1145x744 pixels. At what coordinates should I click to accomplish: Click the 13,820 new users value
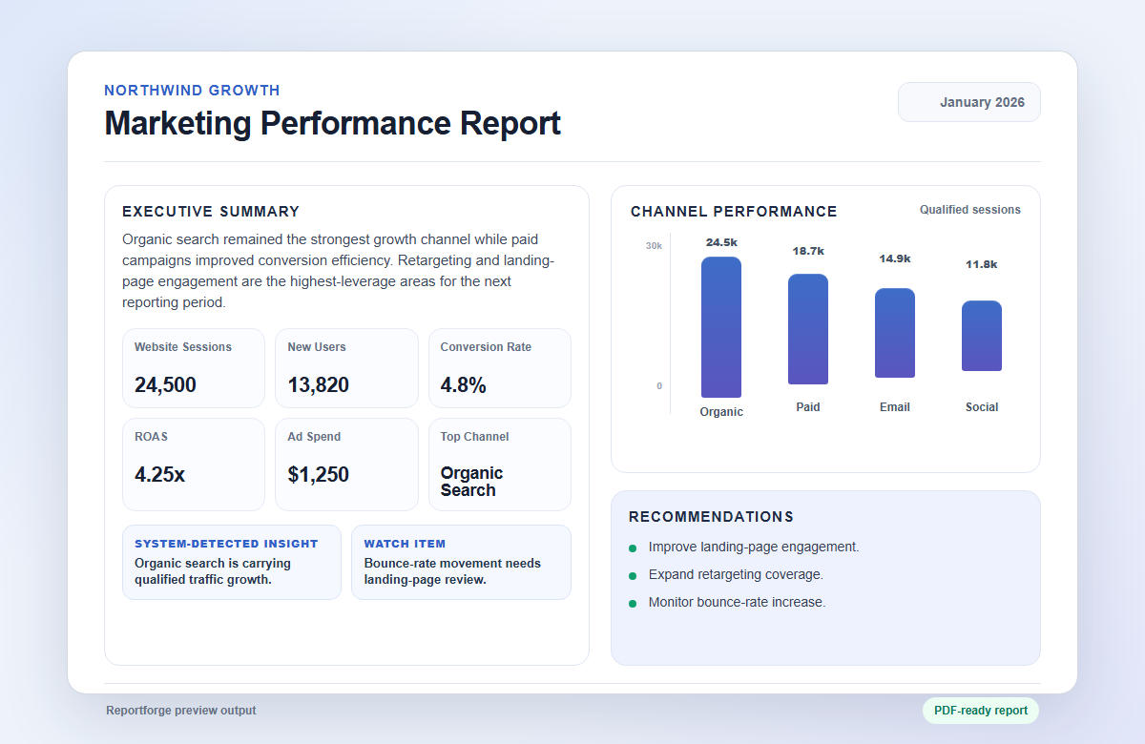coord(318,385)
